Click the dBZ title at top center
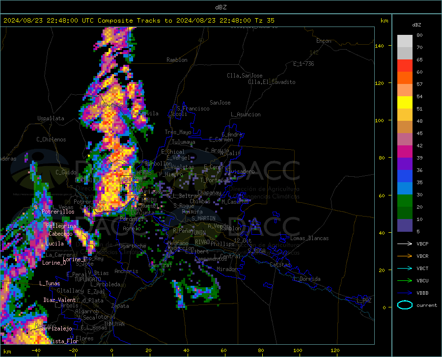The width and height of the screenshot is (442, 357). (x=221, y=7)
